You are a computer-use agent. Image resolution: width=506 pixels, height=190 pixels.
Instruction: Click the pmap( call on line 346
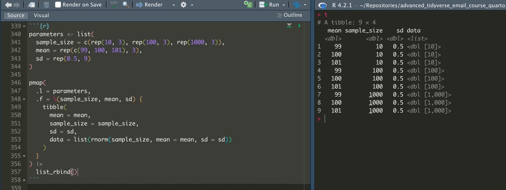[x=37, y=83]
